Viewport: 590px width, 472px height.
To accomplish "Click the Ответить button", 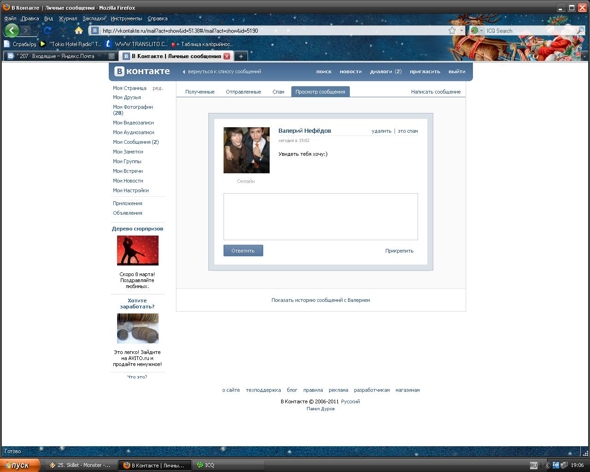I will 243,251.
